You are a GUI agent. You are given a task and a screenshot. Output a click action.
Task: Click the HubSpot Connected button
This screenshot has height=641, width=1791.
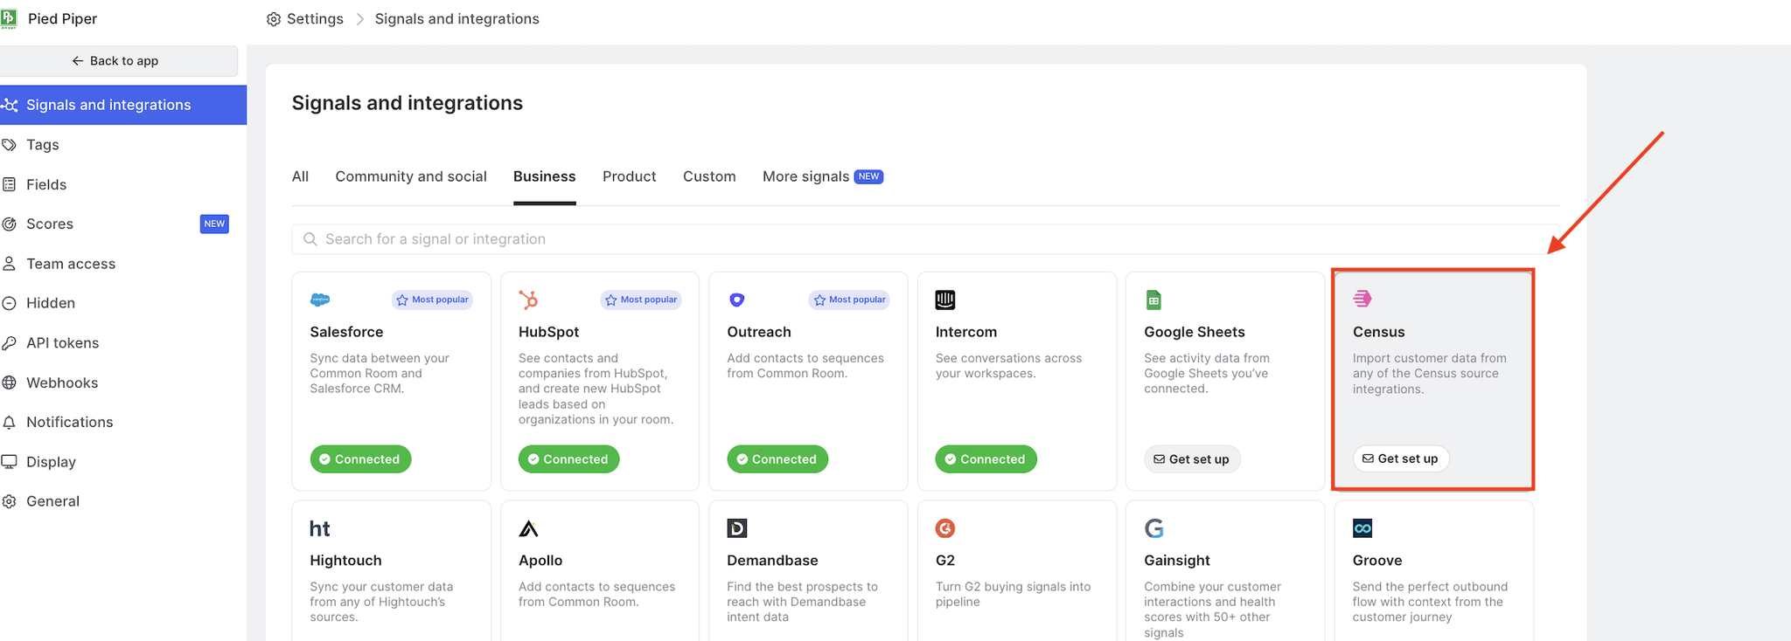(568, 459)
